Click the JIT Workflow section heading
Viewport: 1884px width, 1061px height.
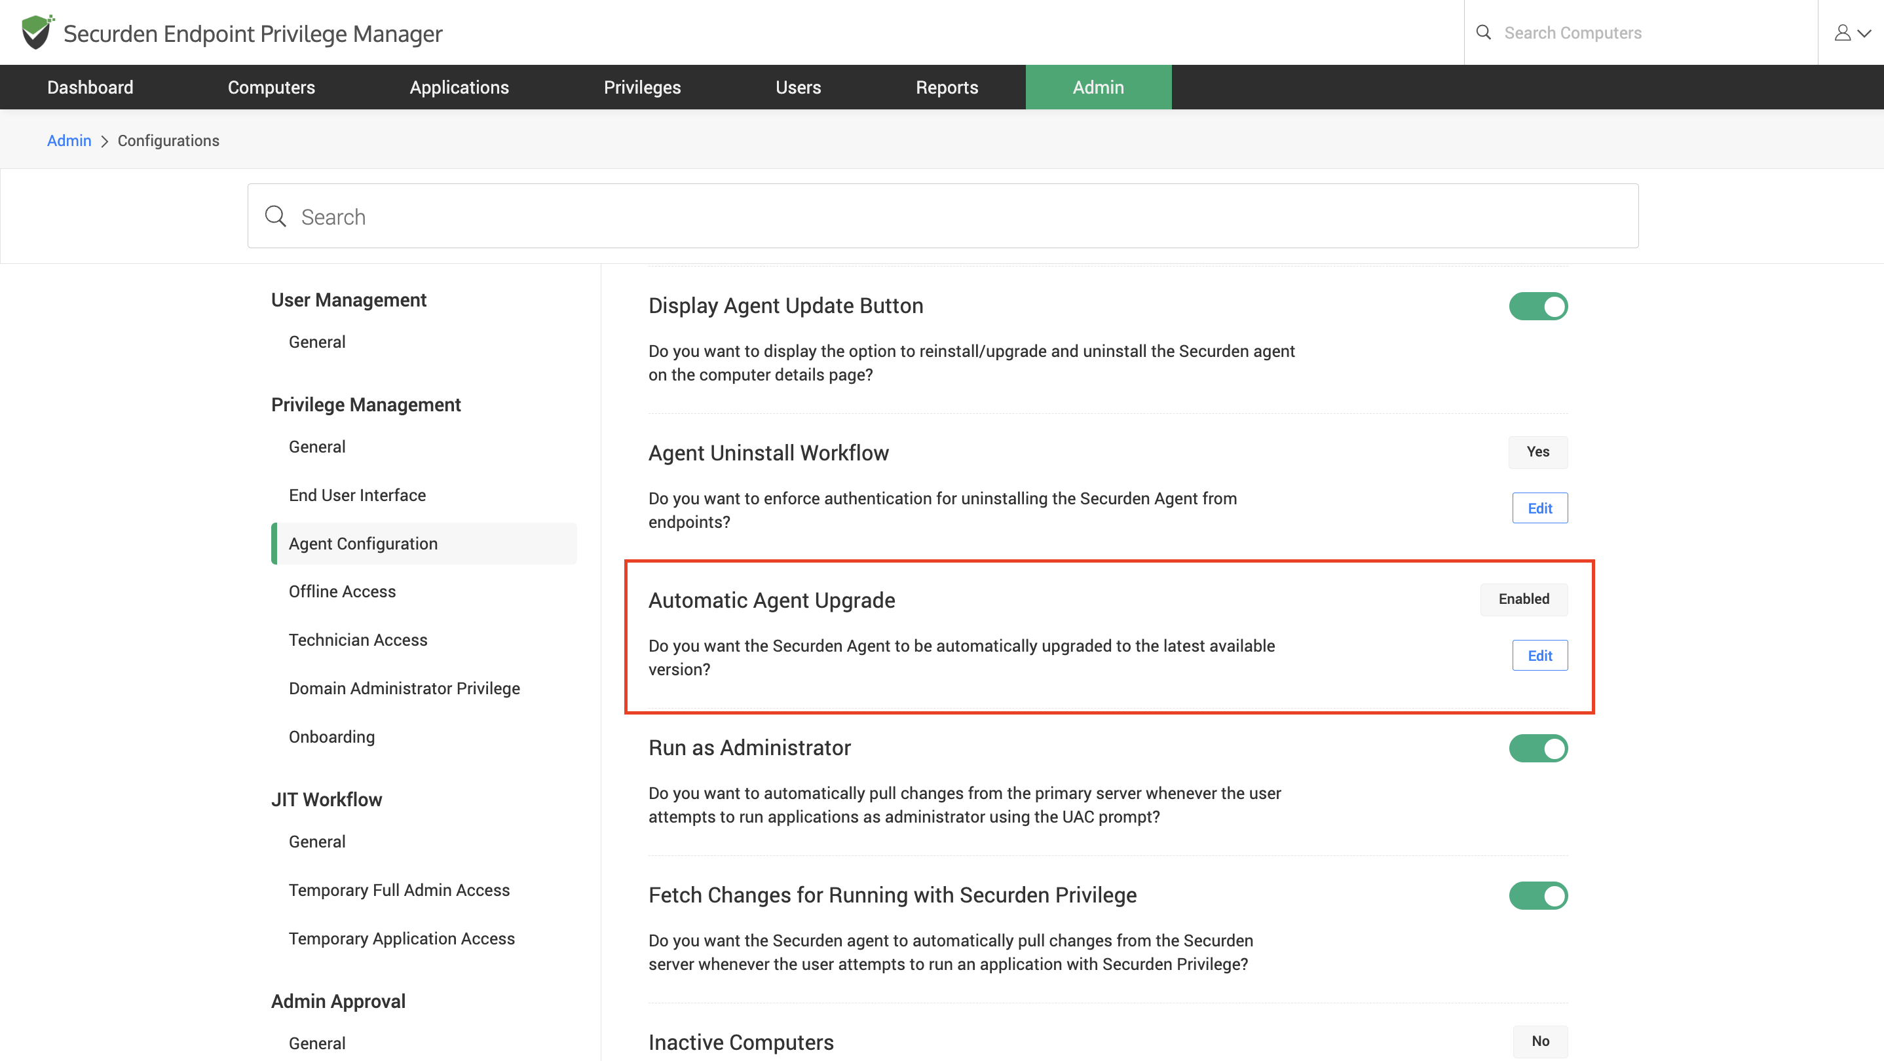(326, 799)
